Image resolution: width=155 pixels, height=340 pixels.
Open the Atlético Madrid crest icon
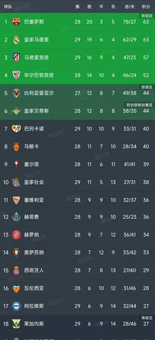tap(16, 57)
